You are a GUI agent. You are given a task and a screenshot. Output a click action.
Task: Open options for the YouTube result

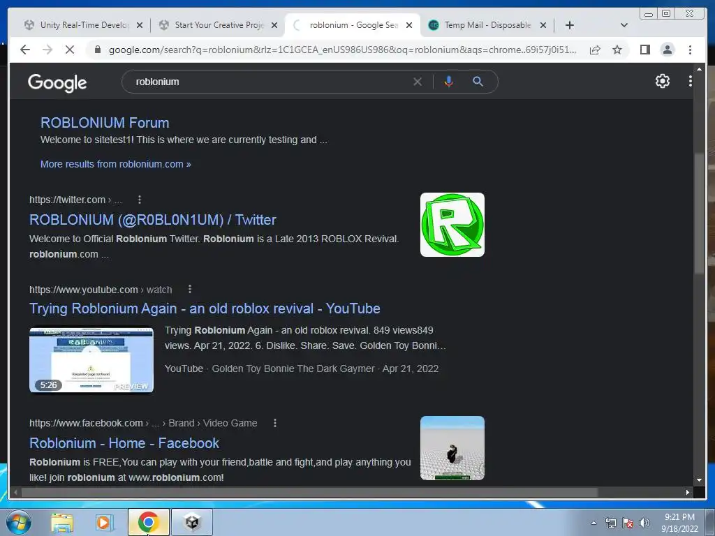(190, 290)
